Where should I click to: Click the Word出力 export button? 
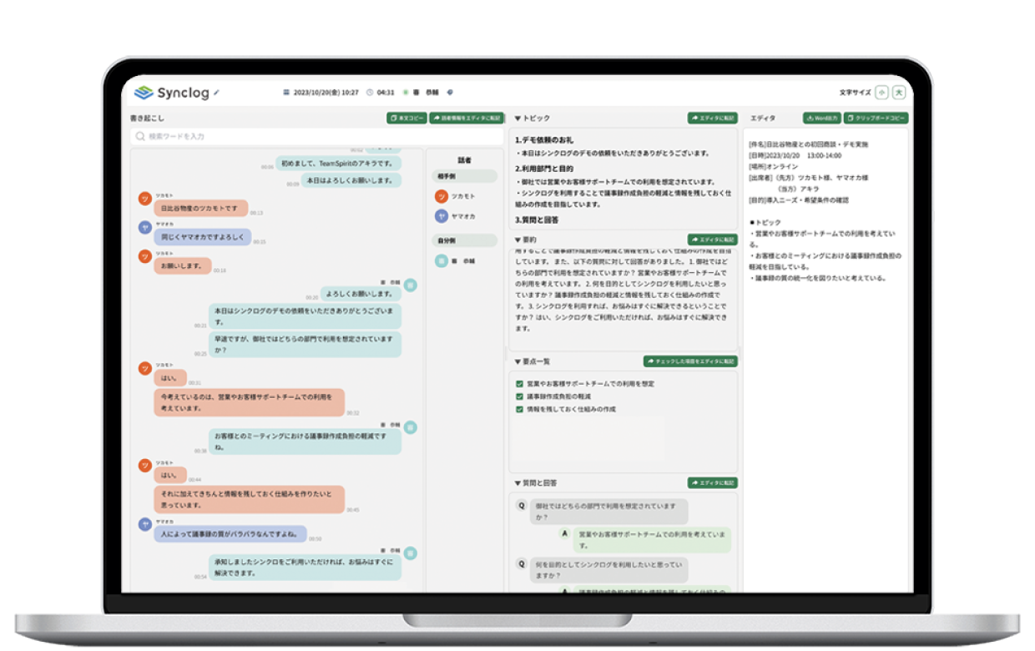pyautogui.click(x=821, y=119)
